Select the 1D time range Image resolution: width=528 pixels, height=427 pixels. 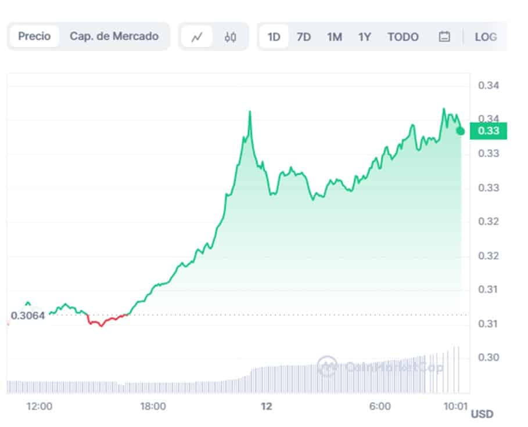click(x=274, y=37)
